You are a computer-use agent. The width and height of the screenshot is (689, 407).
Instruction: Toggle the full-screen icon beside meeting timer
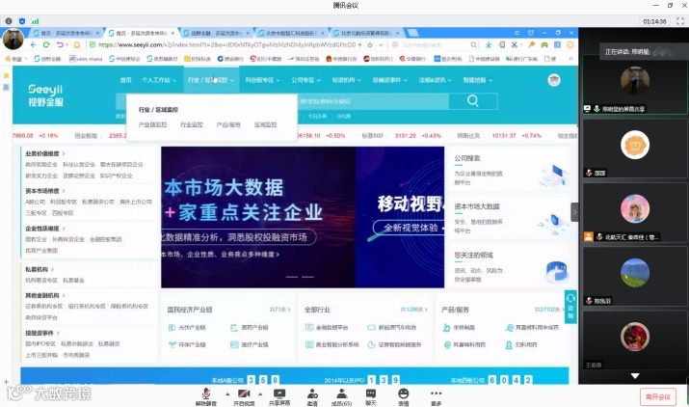(x=680, y=21)
